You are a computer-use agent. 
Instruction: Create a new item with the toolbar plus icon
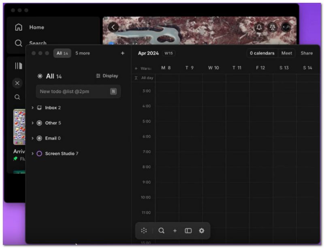coord(175,231)
